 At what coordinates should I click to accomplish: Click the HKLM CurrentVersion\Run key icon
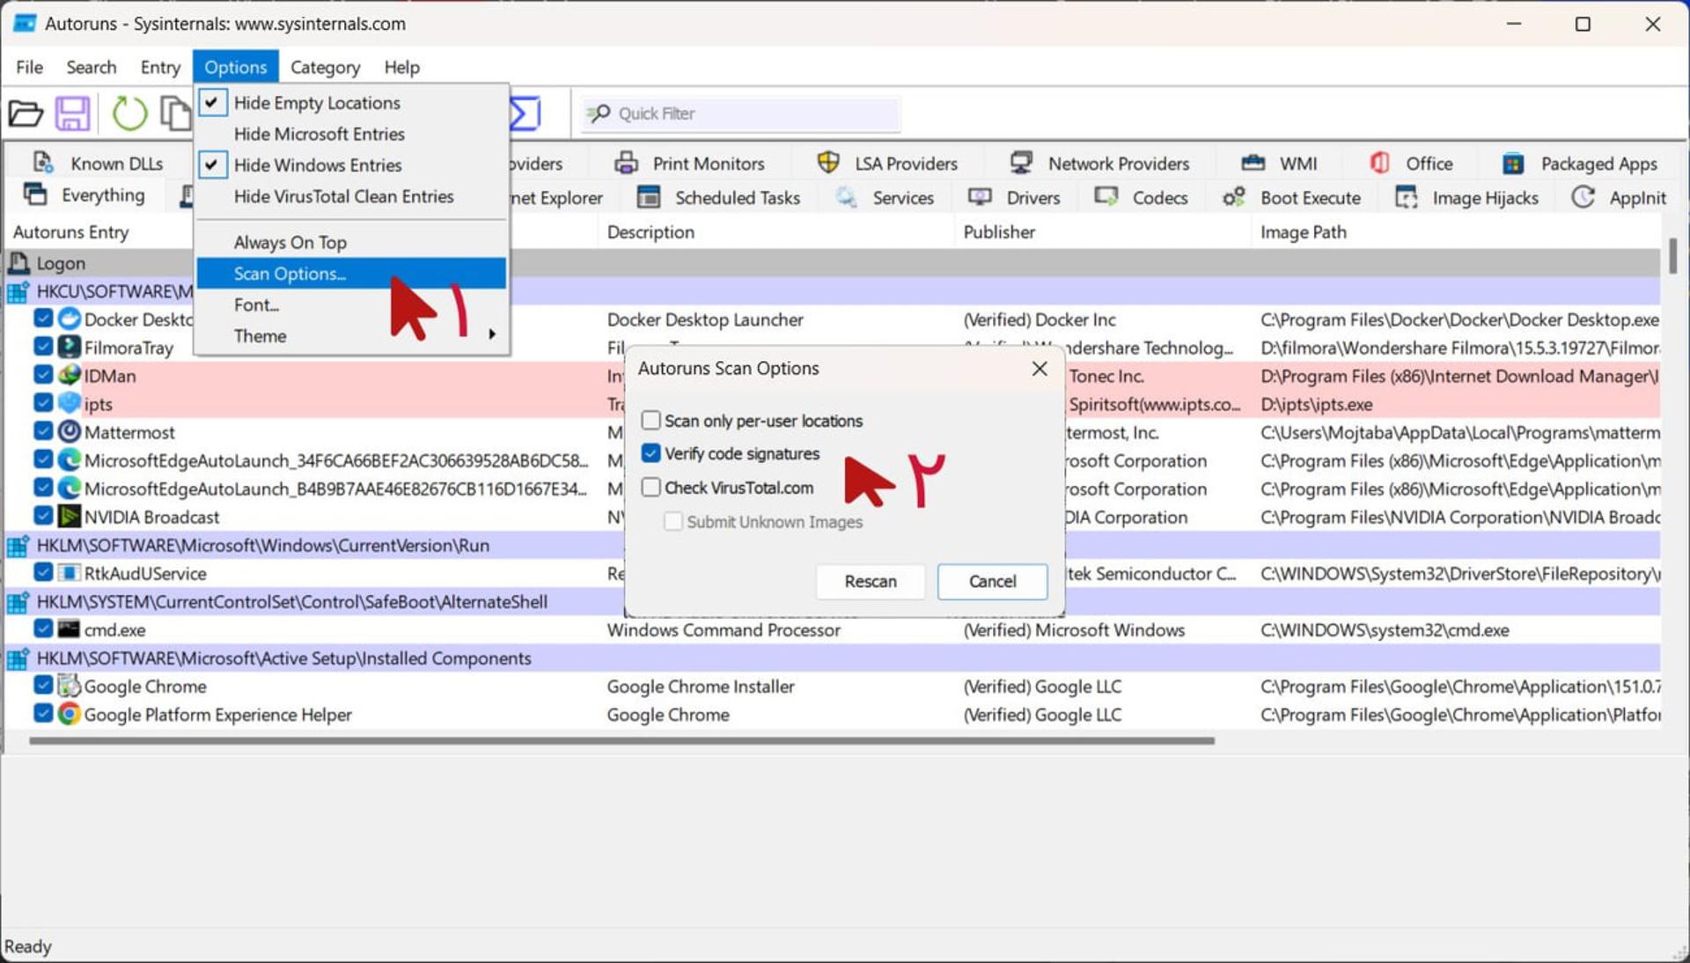(x=18, y=546)
